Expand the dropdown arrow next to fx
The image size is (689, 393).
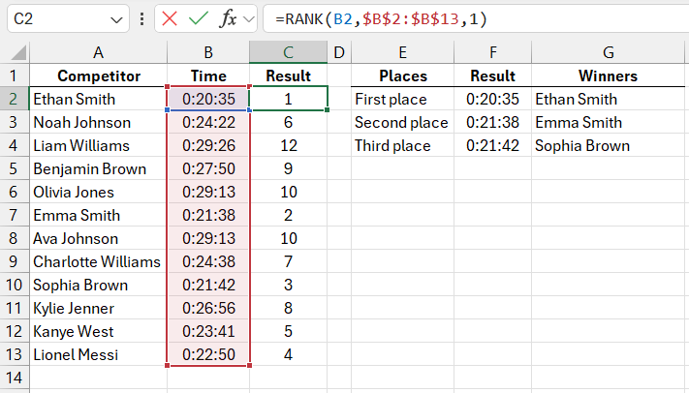(249, 19)
